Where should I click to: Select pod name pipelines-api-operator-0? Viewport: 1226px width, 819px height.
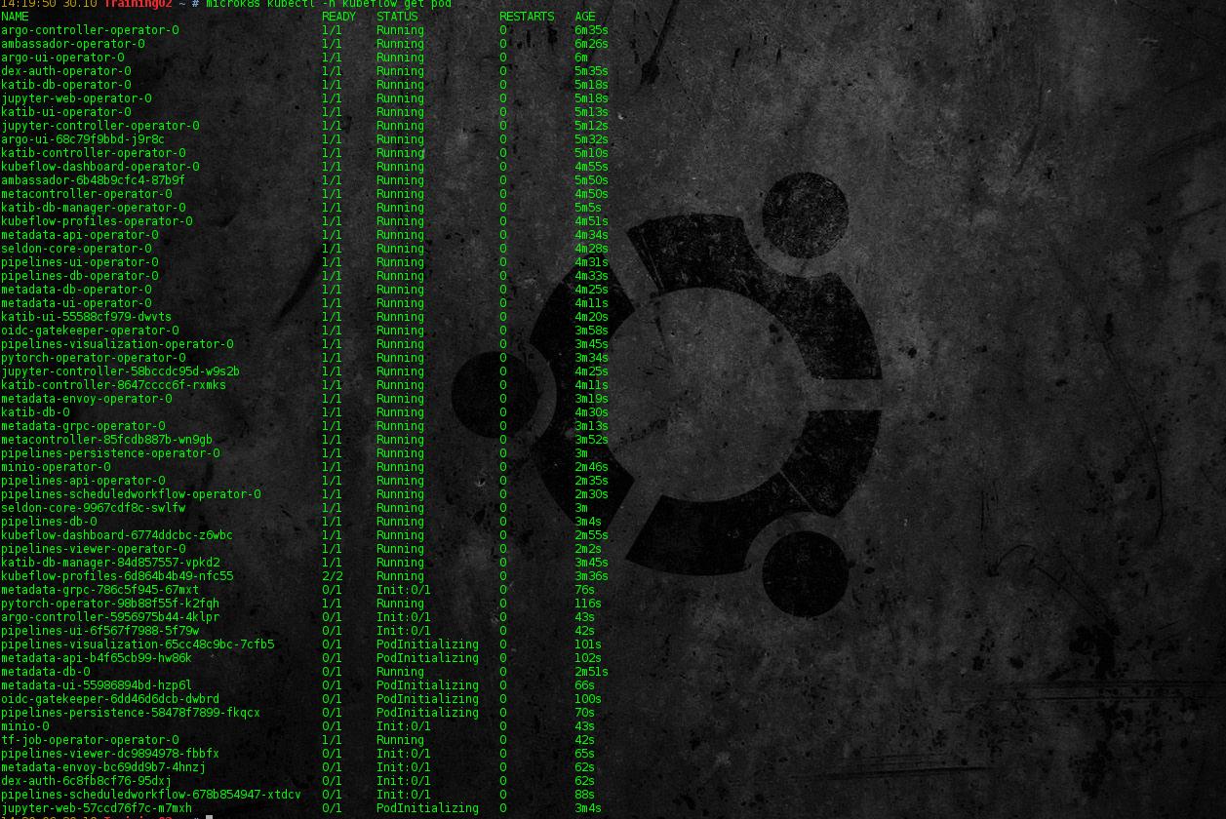83,481
